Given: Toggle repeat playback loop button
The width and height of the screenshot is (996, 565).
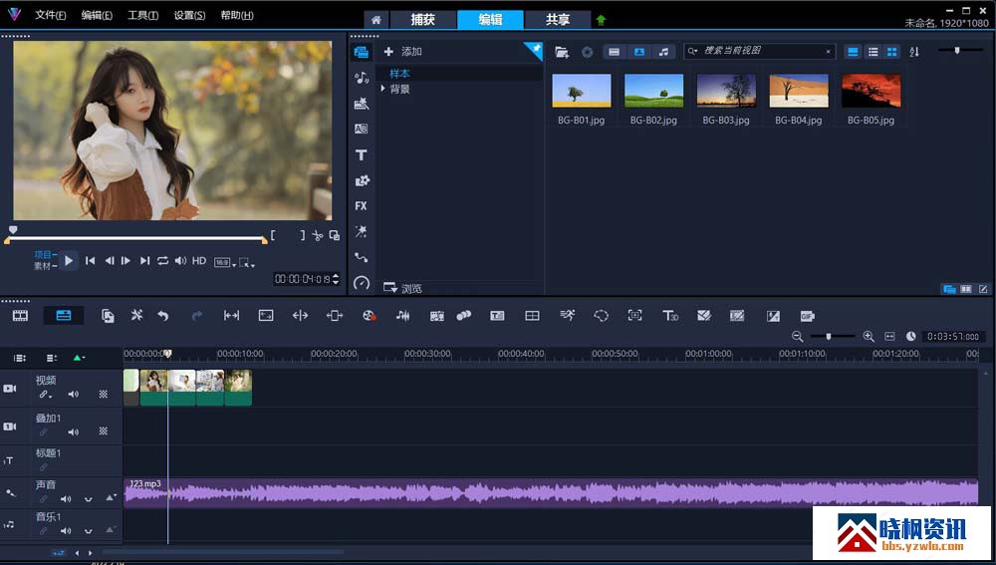Looking at the screenshot, I should tap(162, 260).
